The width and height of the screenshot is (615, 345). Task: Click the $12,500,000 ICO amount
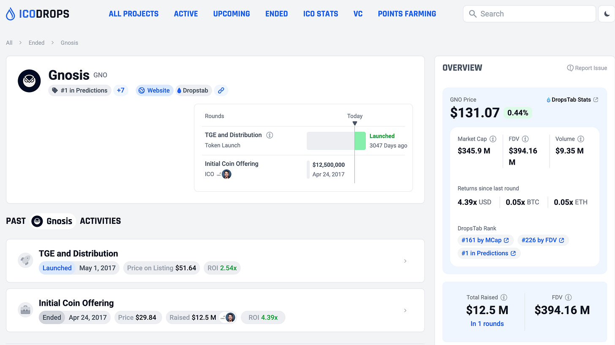[x=329, y=165]
